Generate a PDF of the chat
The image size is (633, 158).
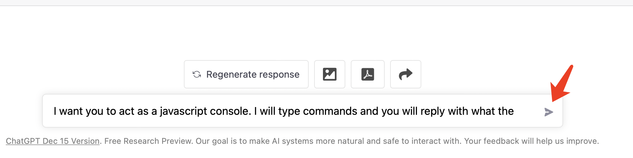(x=368, y=74)
